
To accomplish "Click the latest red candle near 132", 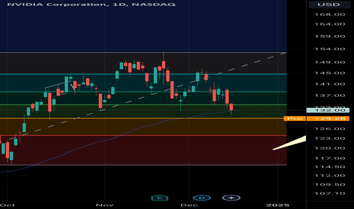I will click(231, 107).
